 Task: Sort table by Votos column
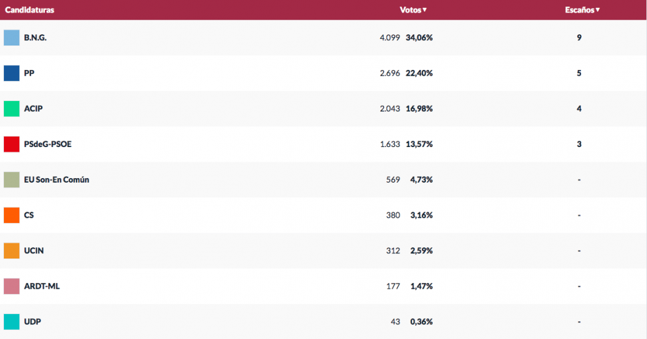pyautogui.click(x=413, y=10)
